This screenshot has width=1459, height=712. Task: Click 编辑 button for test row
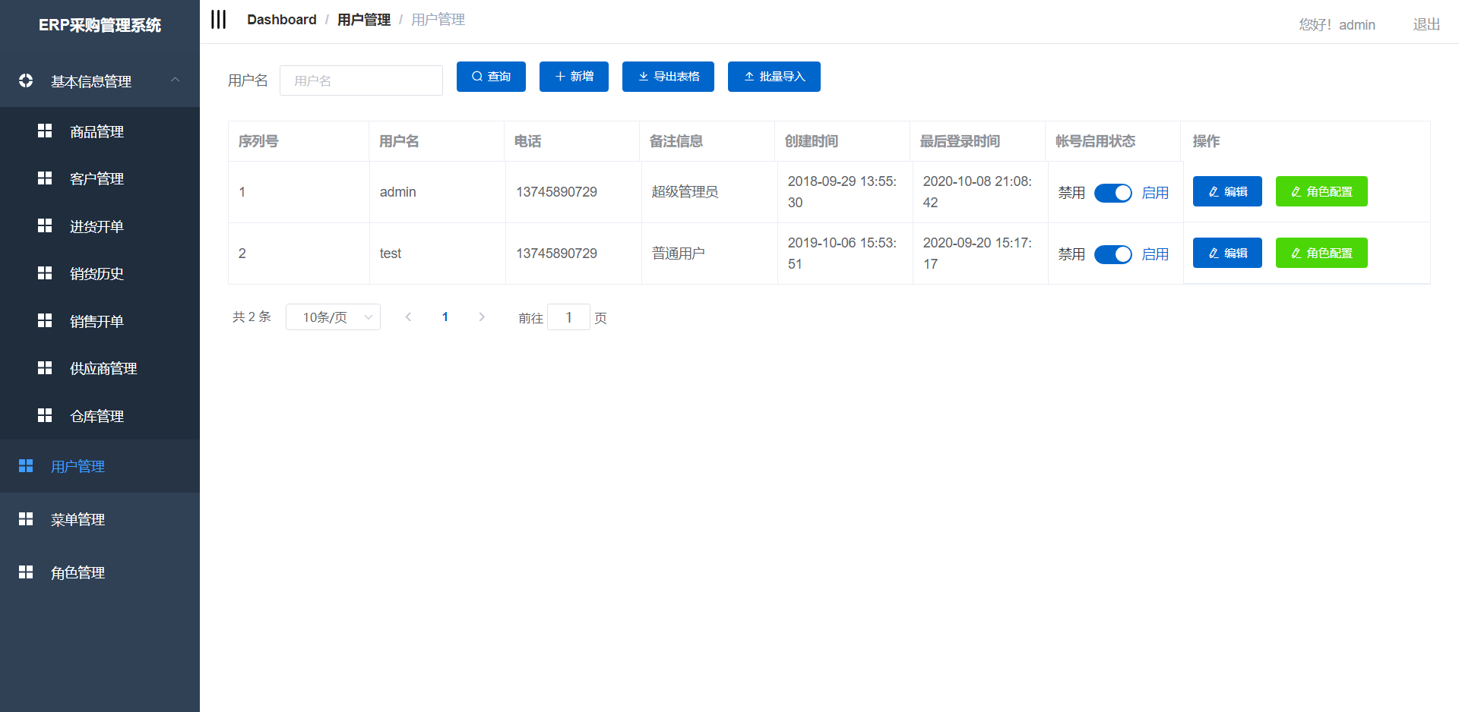click(1227, 253)
